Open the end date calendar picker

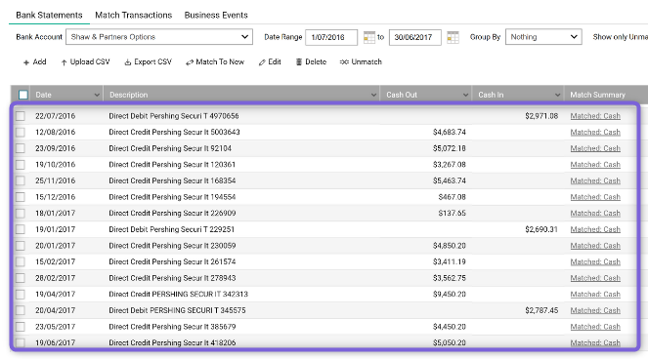coord(453,37)
